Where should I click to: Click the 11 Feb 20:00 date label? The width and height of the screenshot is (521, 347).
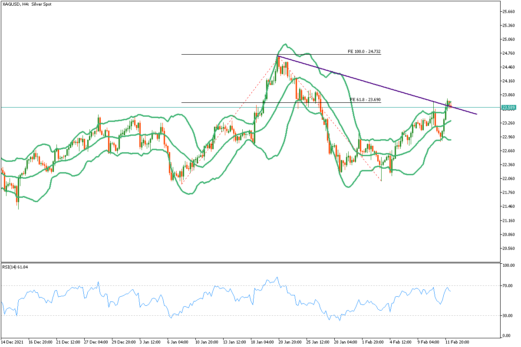pyautogui.click(x=456, y=342)
